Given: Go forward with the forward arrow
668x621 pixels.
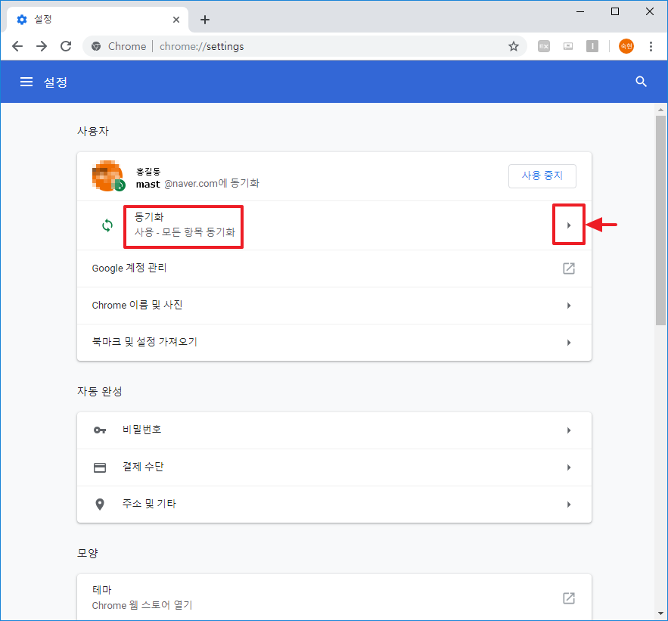Looking at the screenshot, I should 42,46.
